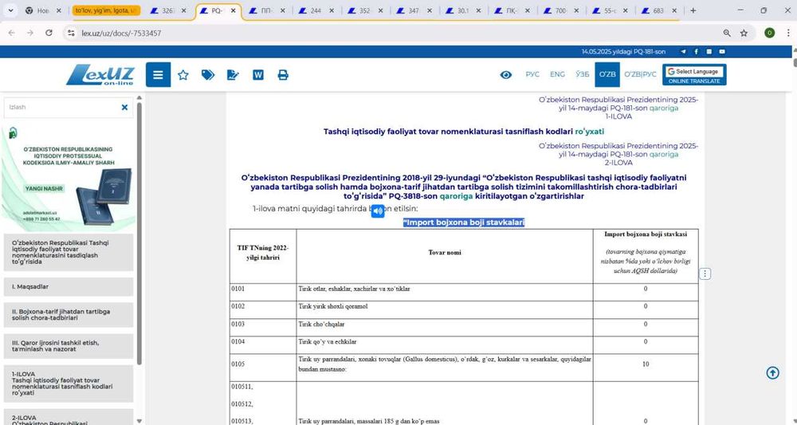Image resolution: width=797 pixels, height=425 pixels.
Task: View site information icon in address bar
Action: tap(72, 33)
